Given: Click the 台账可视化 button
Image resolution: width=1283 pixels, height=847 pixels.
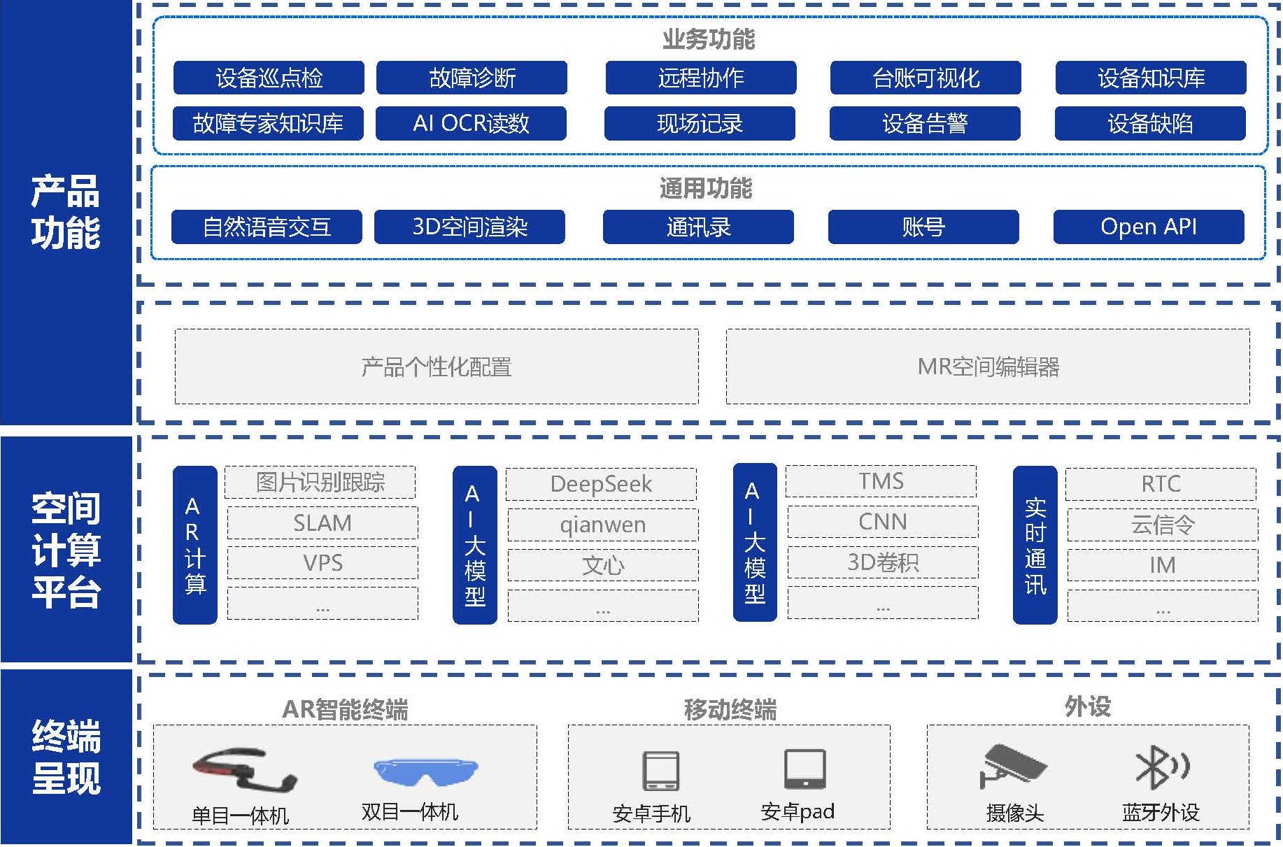Looking at the screenshot, I should [x=926, y=78].
